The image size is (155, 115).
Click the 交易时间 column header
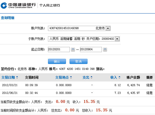point(32,77)
